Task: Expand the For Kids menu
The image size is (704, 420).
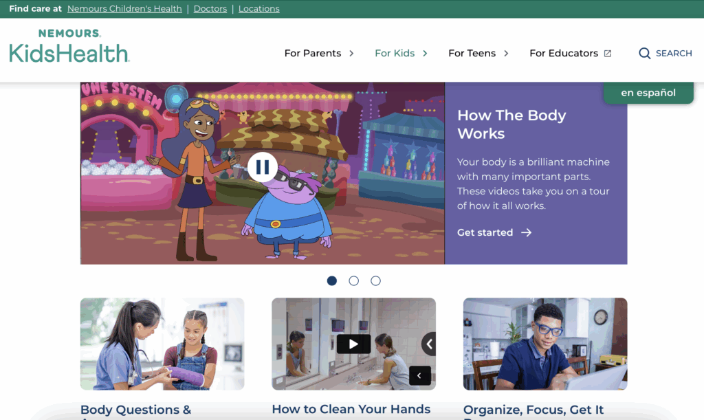Action: pos(401,53)
